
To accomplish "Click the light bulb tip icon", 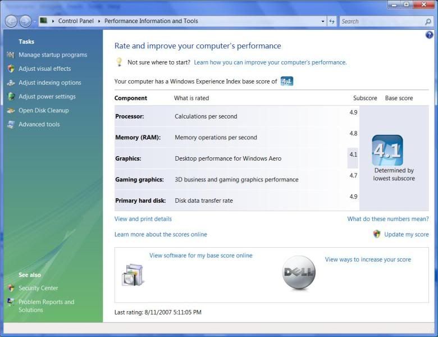I will (119, 62).
